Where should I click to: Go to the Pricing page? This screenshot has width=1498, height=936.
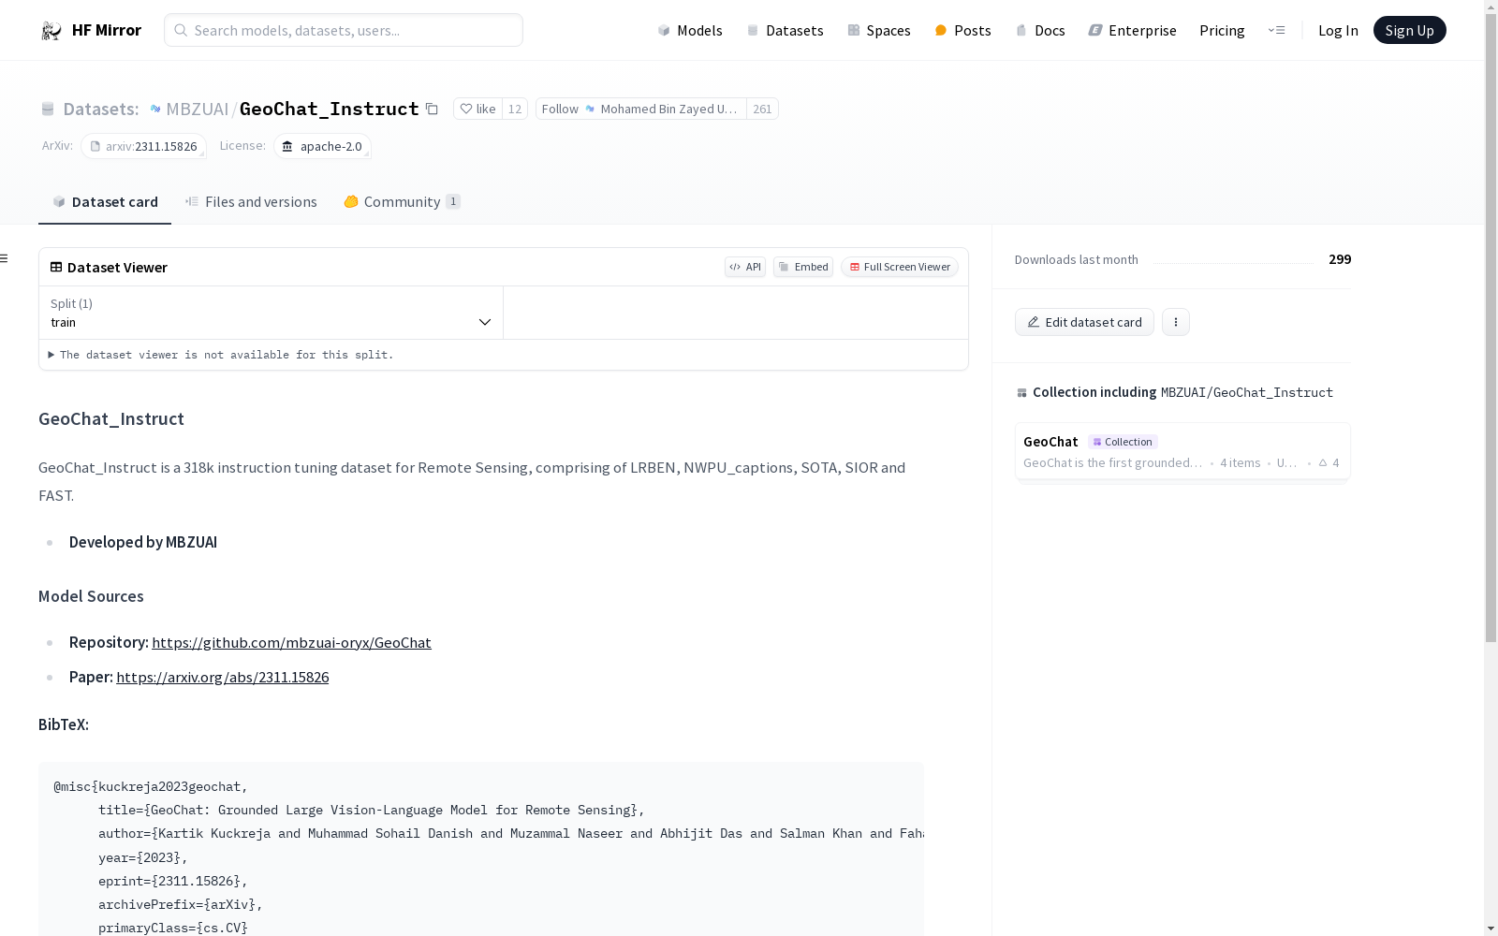click(x=1222, y=30)
